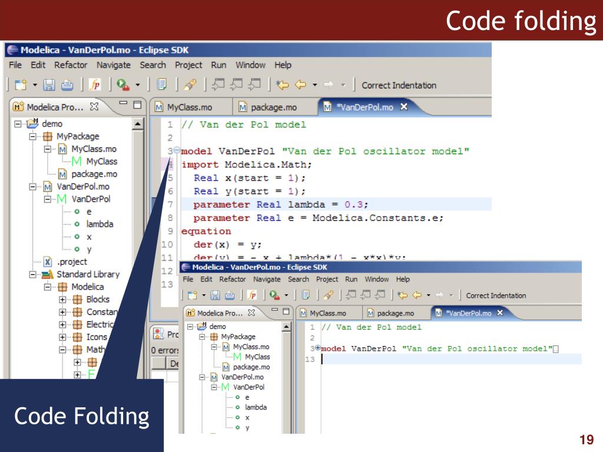Select MyClass model in the main window tree
The height and width of the screenshot is (452, 603).
click(x=101, y=161)
